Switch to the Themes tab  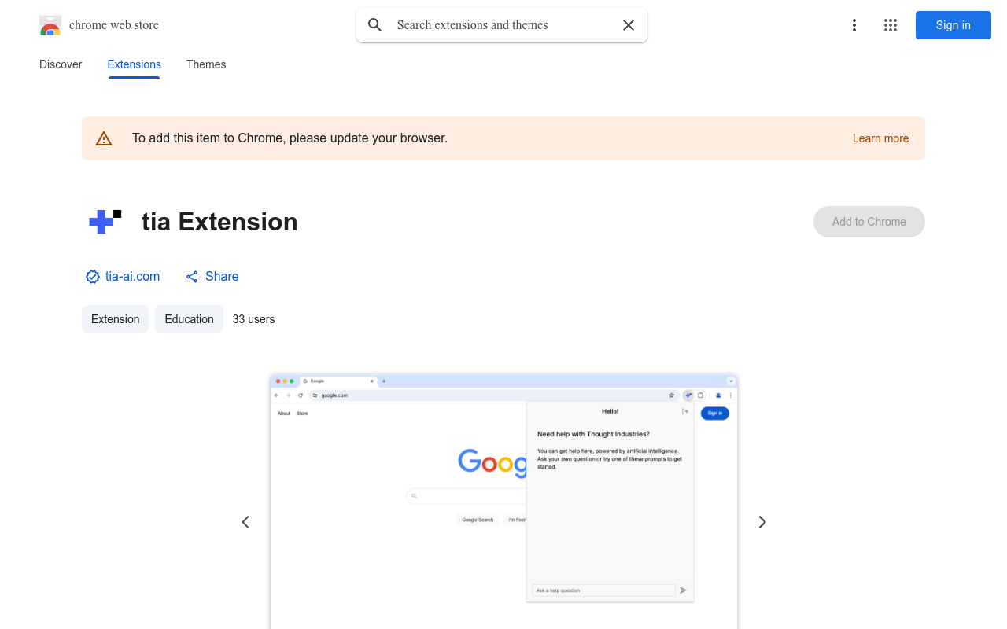pos(206,64)
